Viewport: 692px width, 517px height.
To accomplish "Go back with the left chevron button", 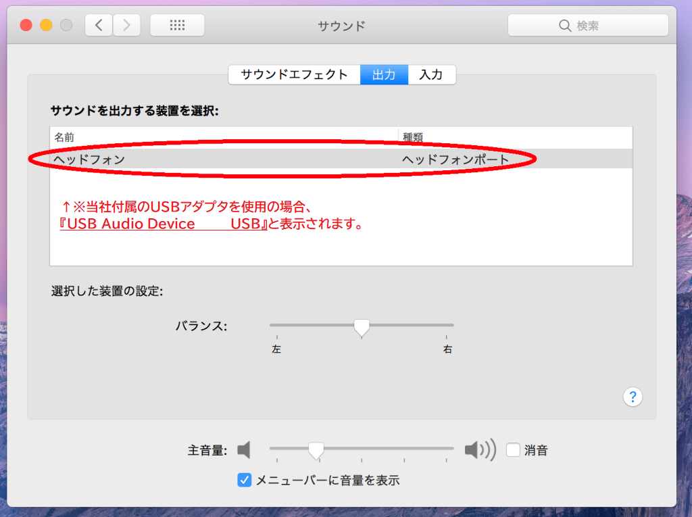I will pos(99,25).
